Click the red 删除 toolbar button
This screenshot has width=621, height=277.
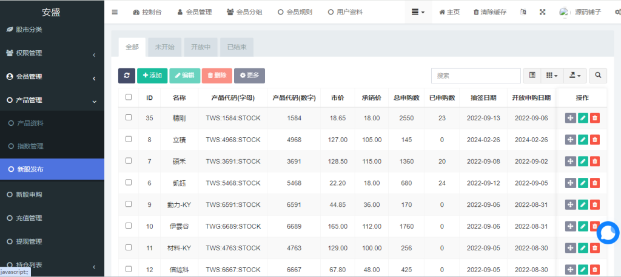click(217, 76)
